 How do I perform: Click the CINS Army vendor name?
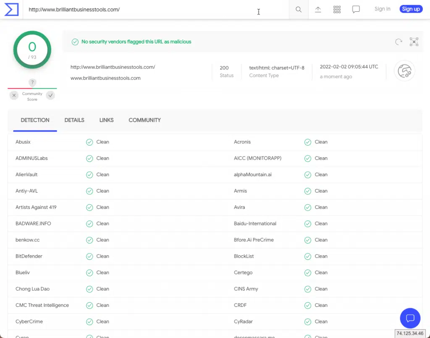pyautogui.click(x=246, y=289)
